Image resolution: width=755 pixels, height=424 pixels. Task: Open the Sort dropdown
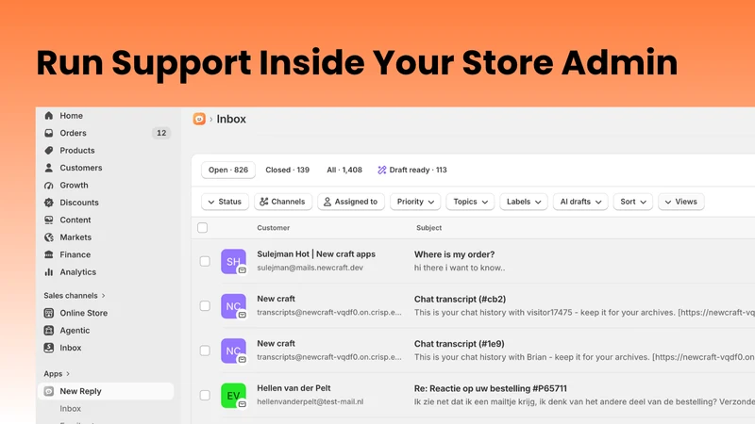coord(633,202)
